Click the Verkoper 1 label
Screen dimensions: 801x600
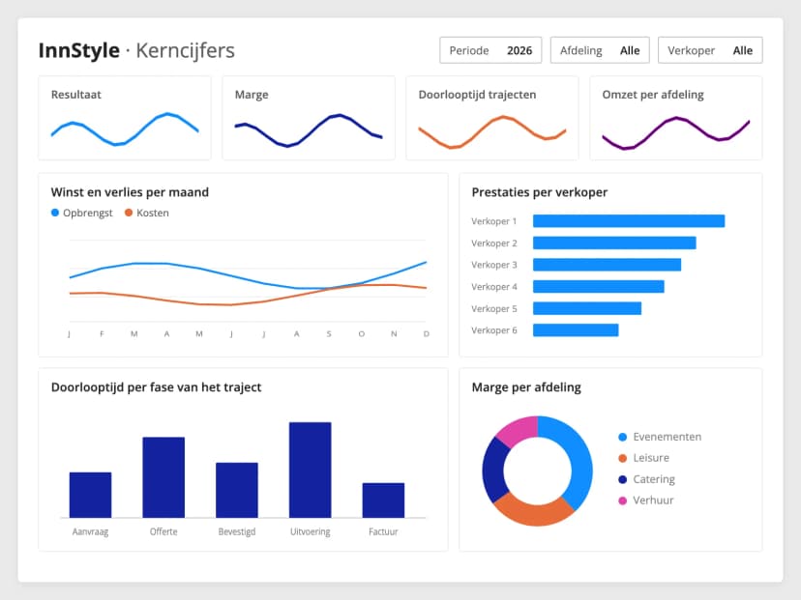tap(494, 221)
